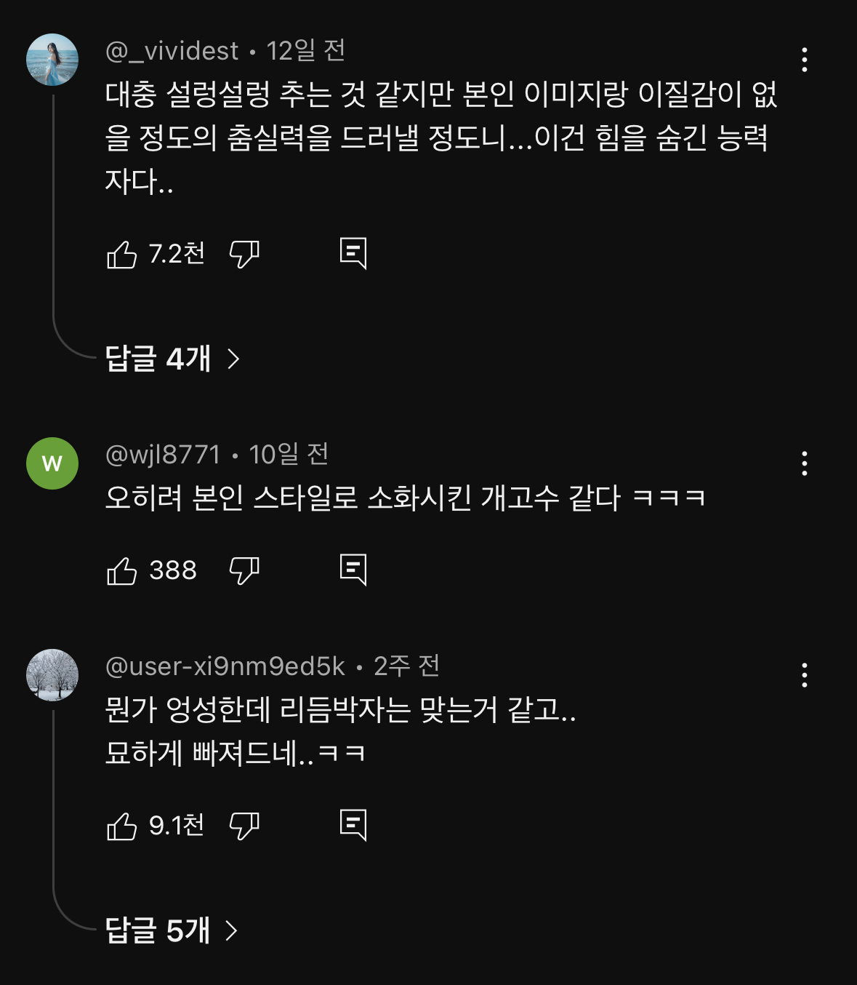Open more options for @user-xi9nm9ed5k comment
Image resolution: width=857 pixels, height=985 pixels.
[804, 675]
